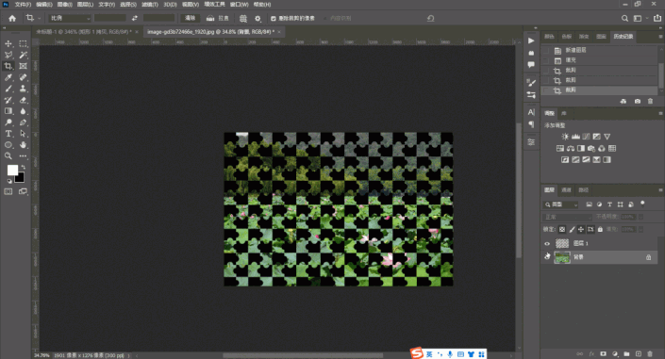The image size is (665, 359).
Task: Click the foreground color swatch
Action: pyautogui.click(x=12, y=170)
